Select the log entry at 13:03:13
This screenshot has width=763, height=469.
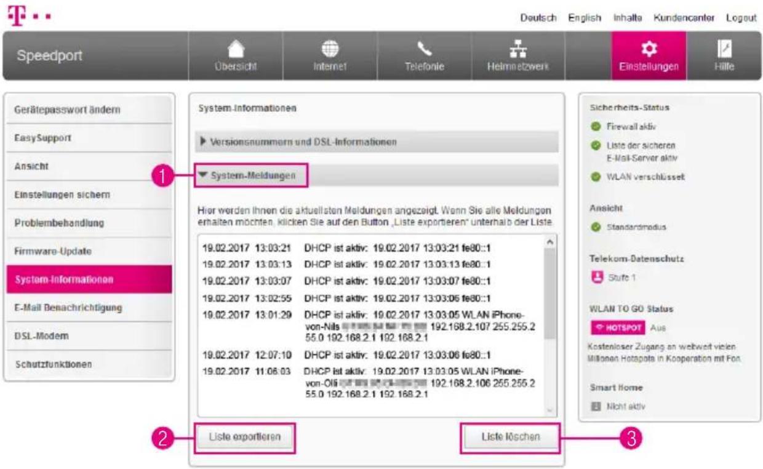(346, 265)
